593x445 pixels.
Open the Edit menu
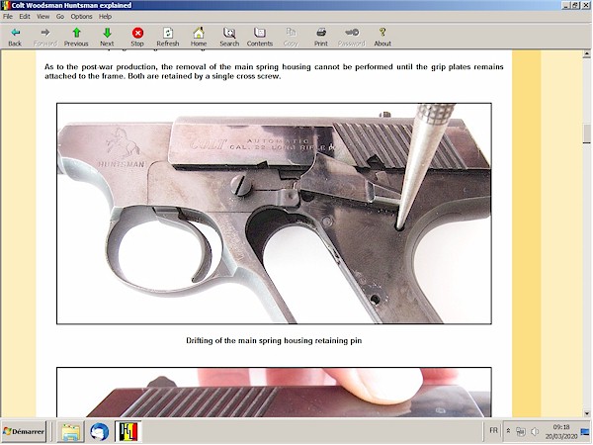pos(25,16)
